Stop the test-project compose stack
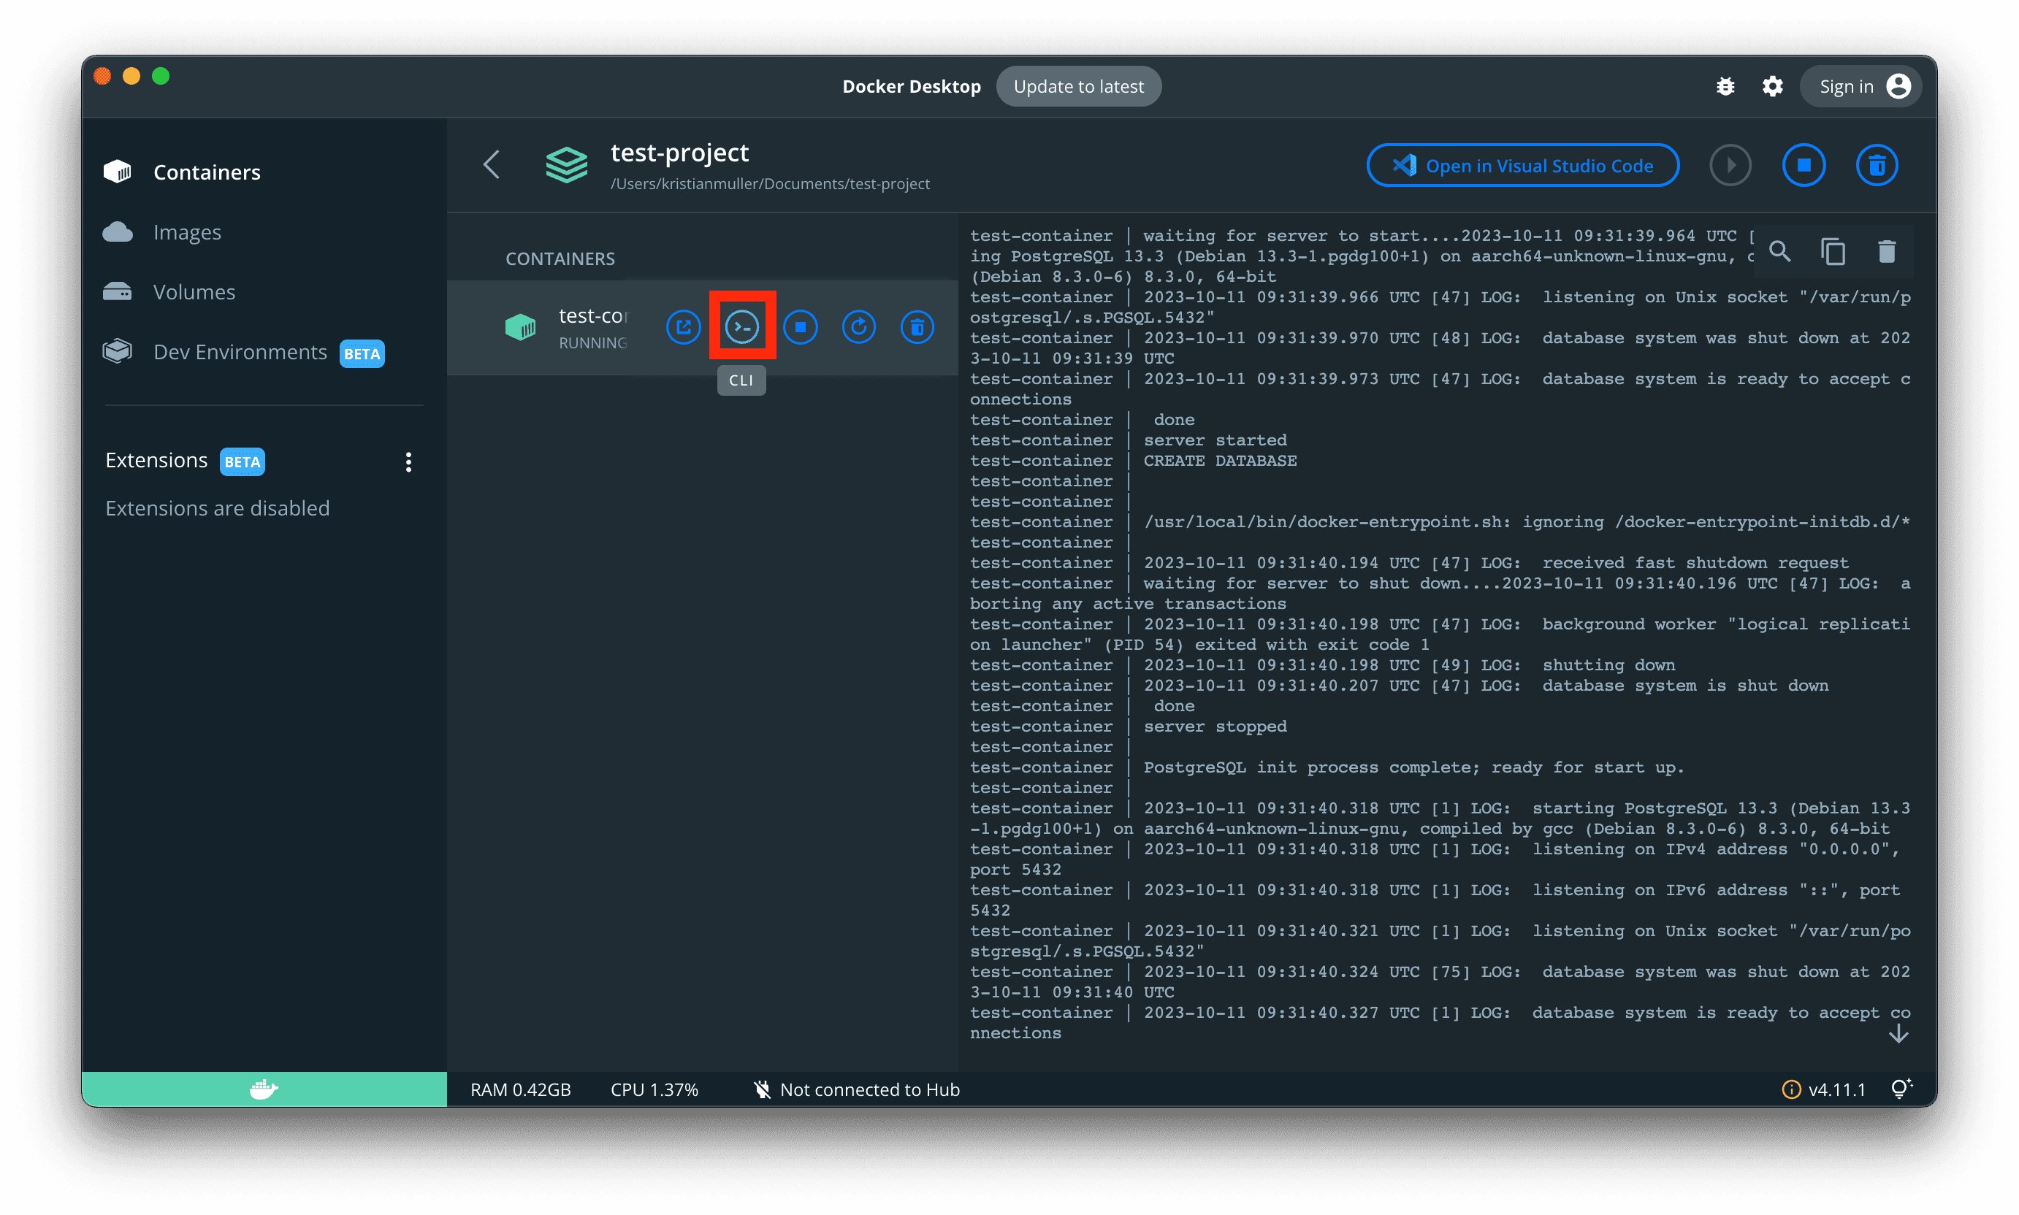2019x1215 pixels. pos(1803,166)
